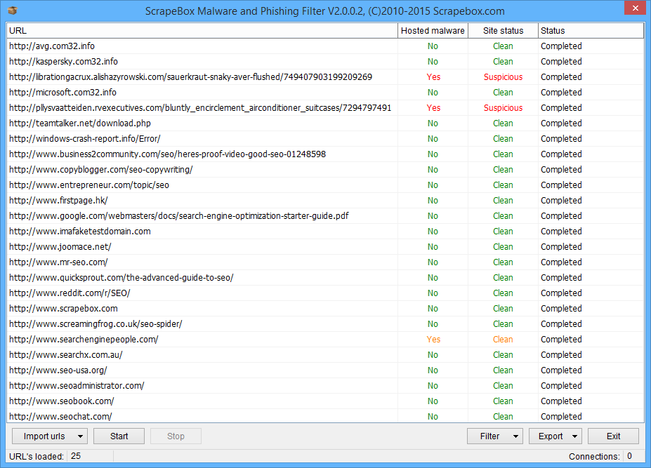
Task: Close the Malware and Phishing Filter window
Action: (633, 8)
